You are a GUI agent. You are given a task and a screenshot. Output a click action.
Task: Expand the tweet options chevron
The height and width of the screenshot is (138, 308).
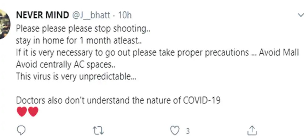(301, 15)
